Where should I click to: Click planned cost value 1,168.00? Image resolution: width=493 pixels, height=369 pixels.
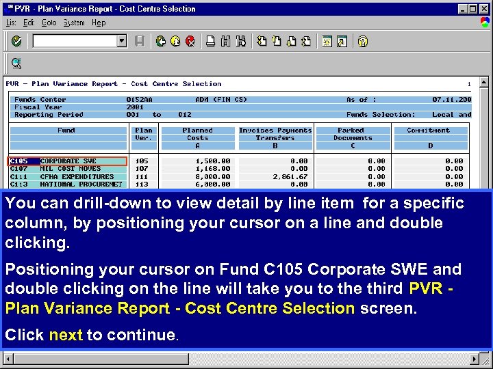pyautogui.click(x=212, y=169)
